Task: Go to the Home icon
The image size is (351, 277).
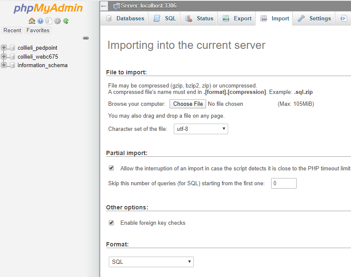Action: pos(32,21)
